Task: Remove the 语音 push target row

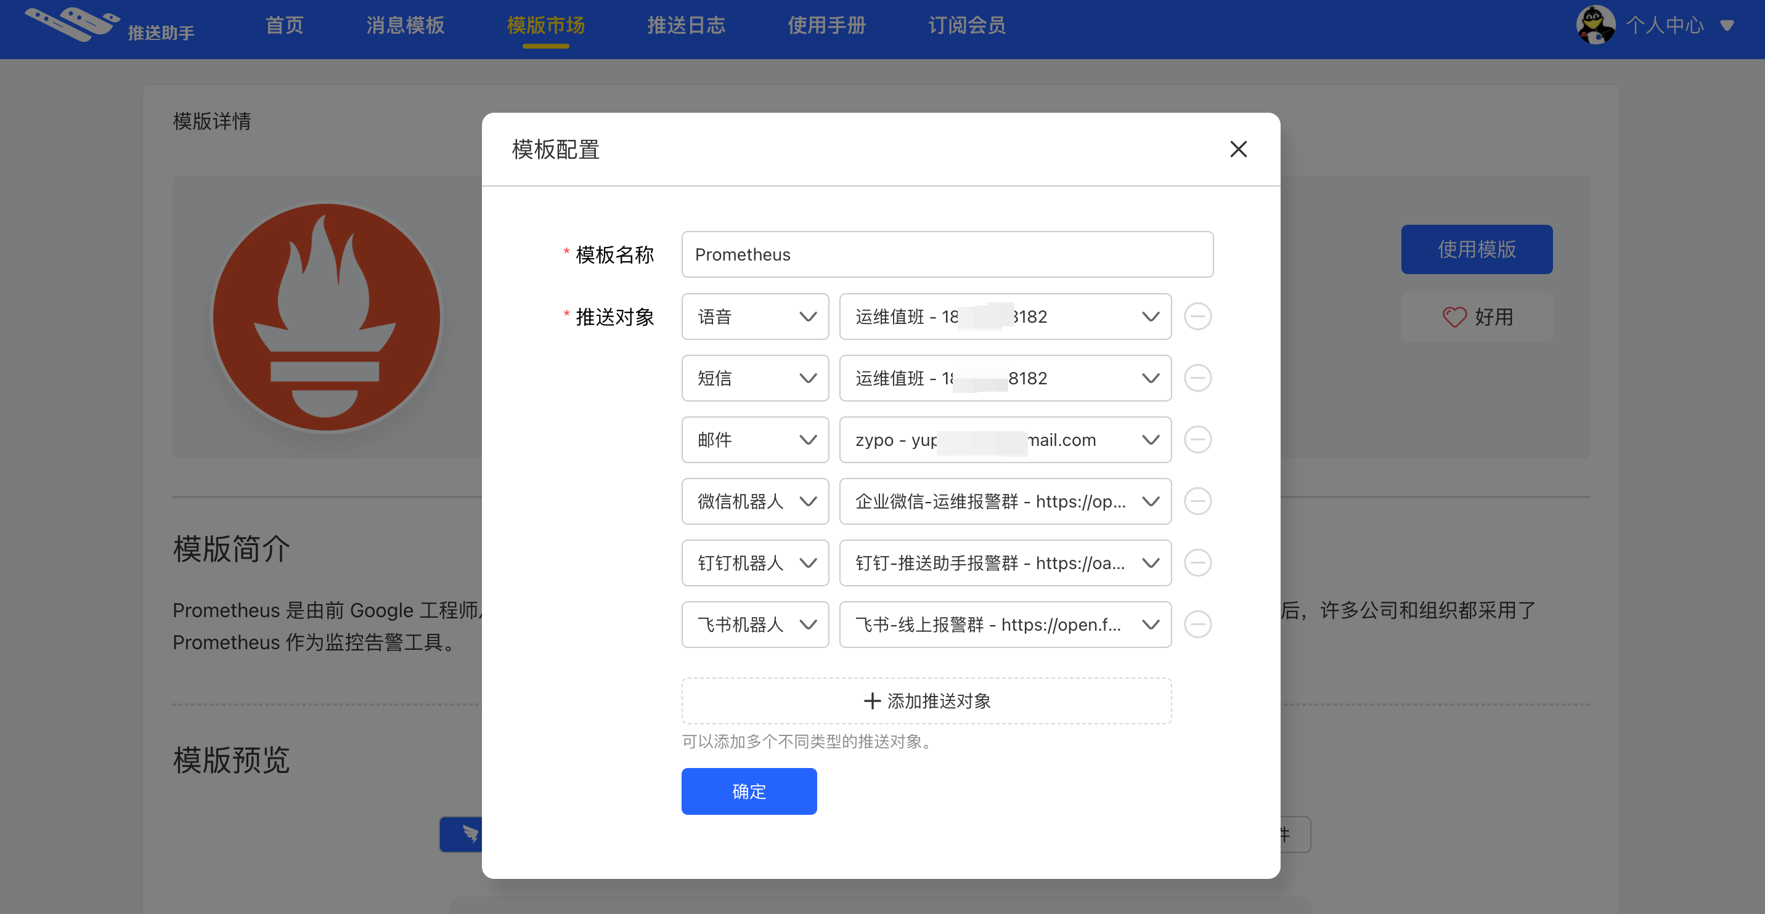Action: [x=1197, y=317]
